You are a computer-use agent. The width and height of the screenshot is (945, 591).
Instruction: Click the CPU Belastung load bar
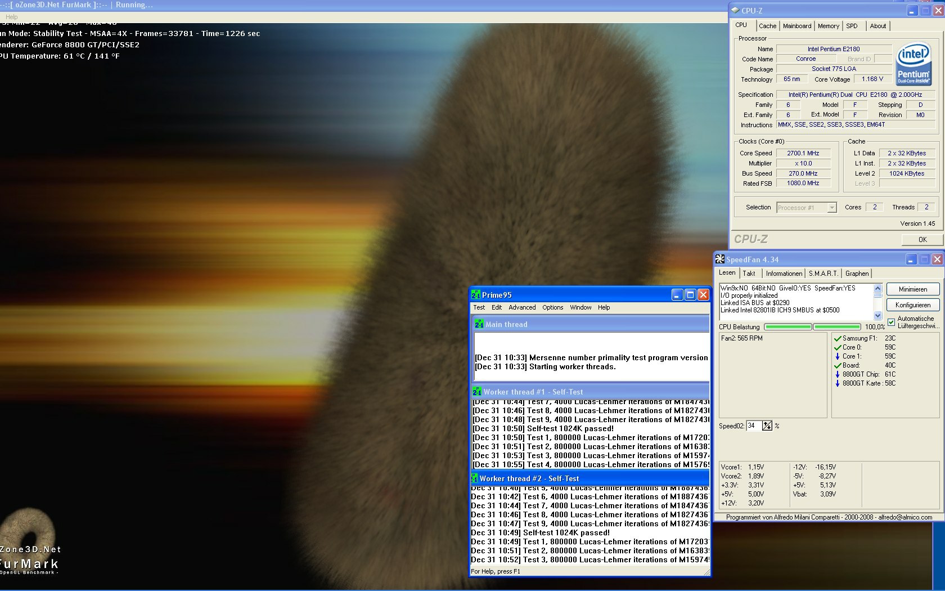point(812,326)
